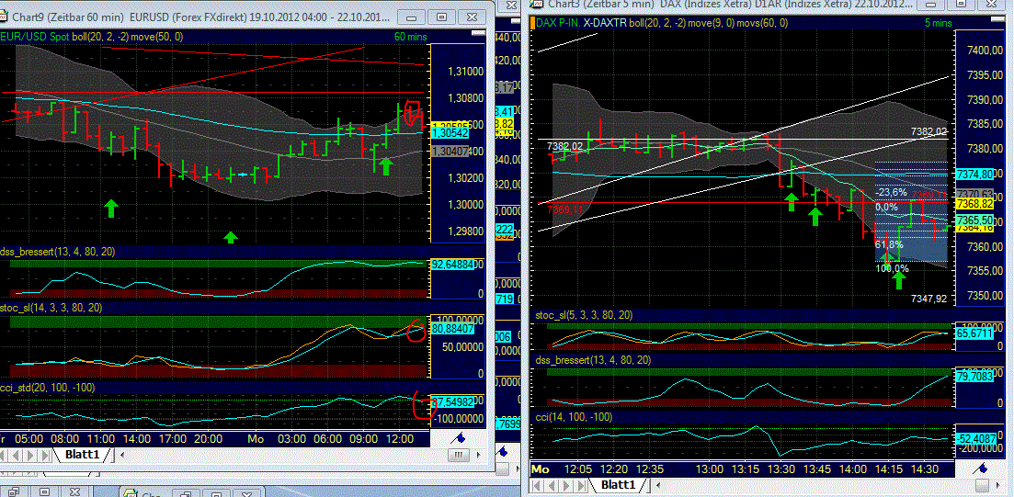This screenshot has height=497, width=1014.
Task: Click the 7347,92 low price label
Action: click(x=929, y=299)
